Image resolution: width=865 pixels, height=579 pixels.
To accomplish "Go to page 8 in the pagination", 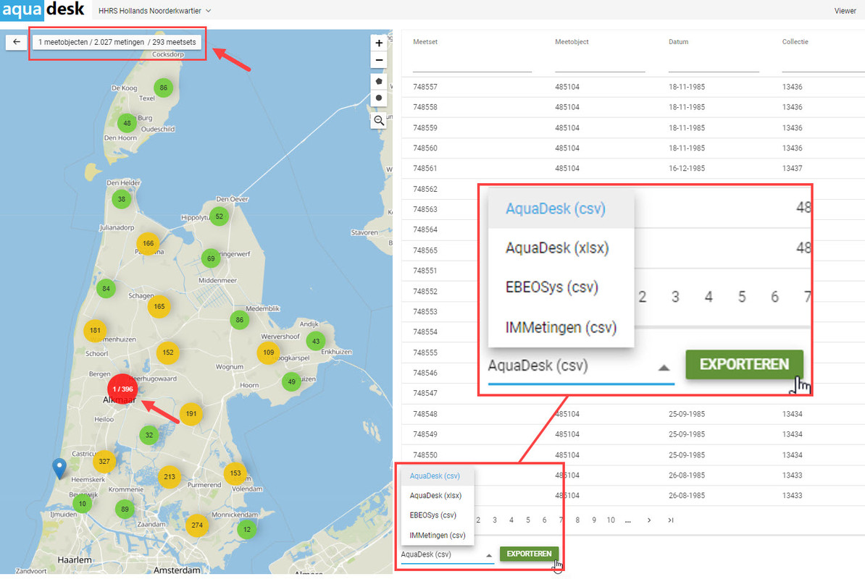I will click(x=577, y=520).
